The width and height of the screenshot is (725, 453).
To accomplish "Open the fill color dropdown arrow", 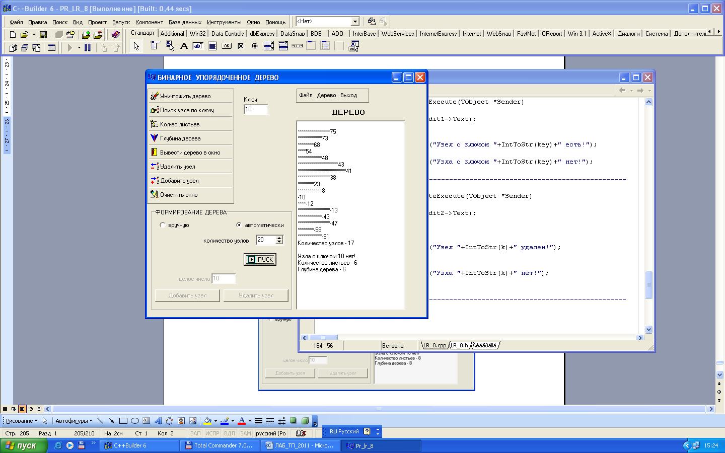I will [215, 421].
